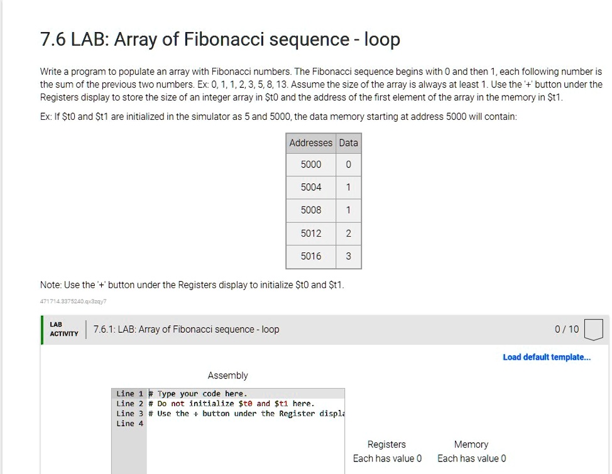Image resolution: width=612 pixels, height=474 pixels.
Task: Click the line number gutter below Line 4
Action: click(129, 451)
